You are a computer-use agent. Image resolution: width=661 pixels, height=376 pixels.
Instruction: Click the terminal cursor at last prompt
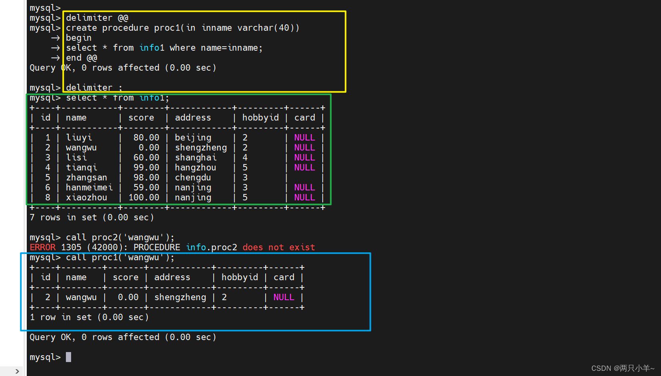pos(69,357)
